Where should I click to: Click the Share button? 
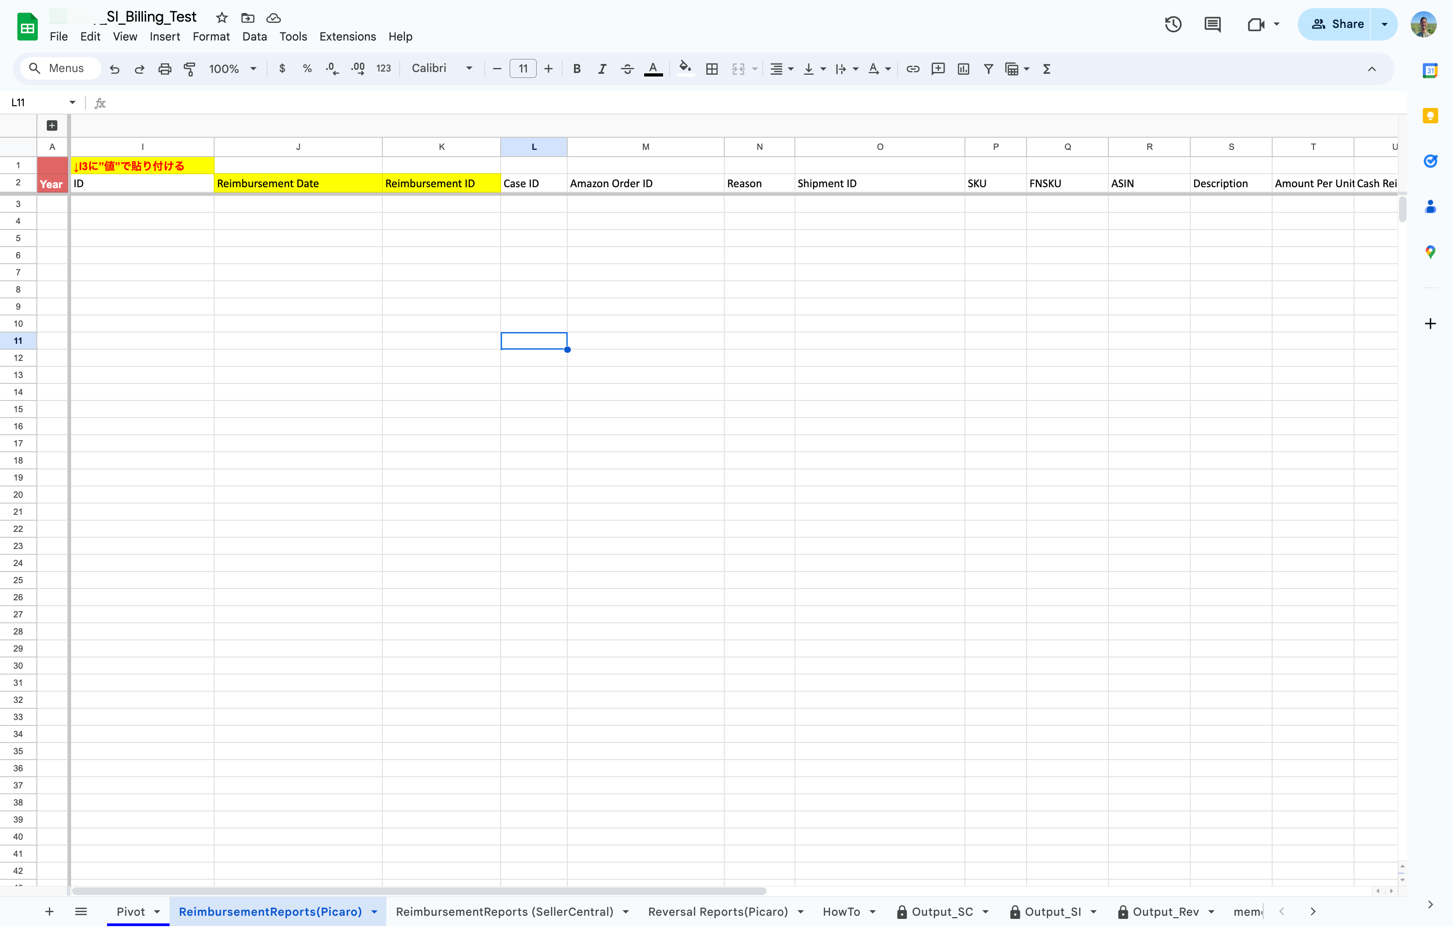1335,24
